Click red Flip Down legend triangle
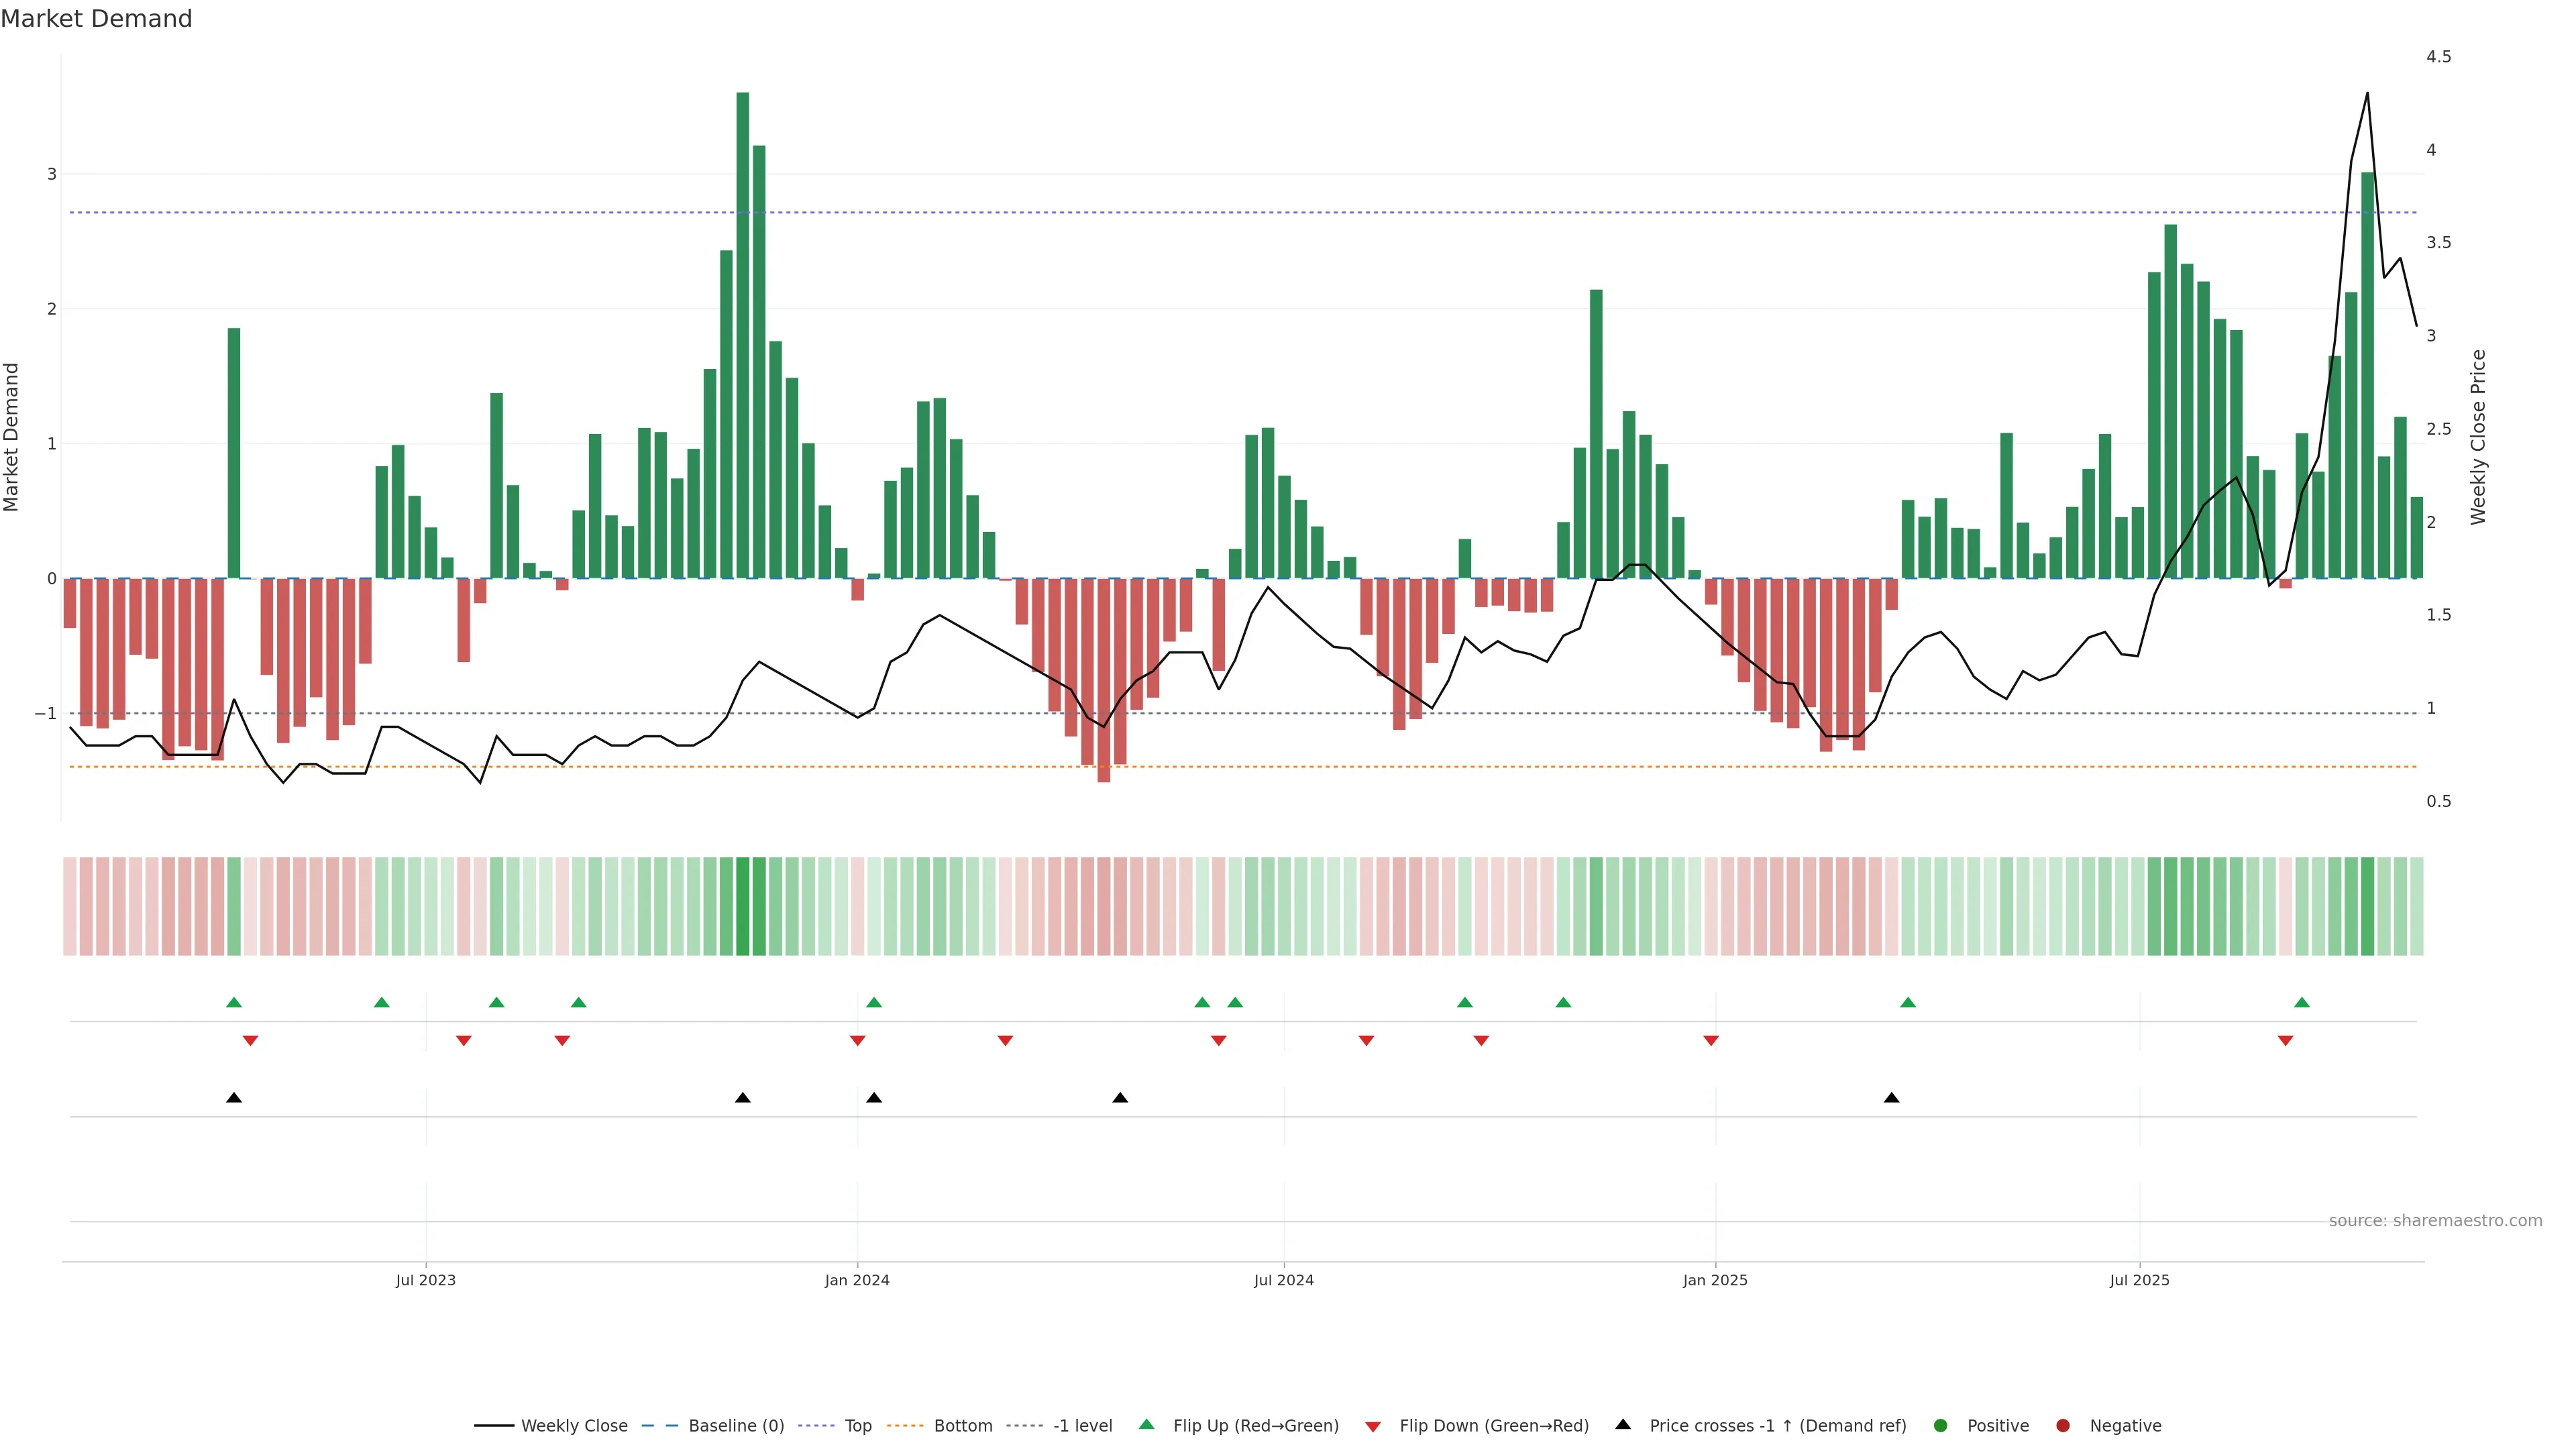This screenshot has width=2576, height=1449. pos(1373,1426)
